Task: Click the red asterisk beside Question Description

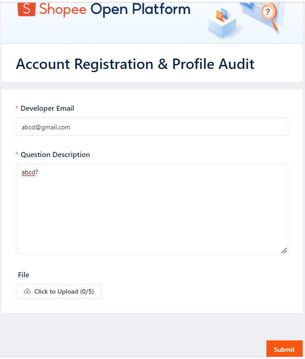Action: [x=17, y=155]
